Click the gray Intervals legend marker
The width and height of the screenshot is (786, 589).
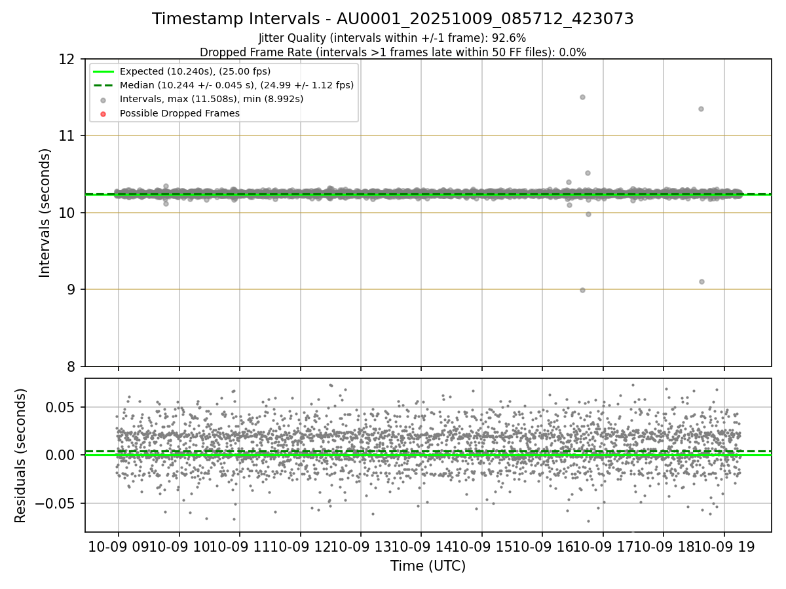pos(103,99)
